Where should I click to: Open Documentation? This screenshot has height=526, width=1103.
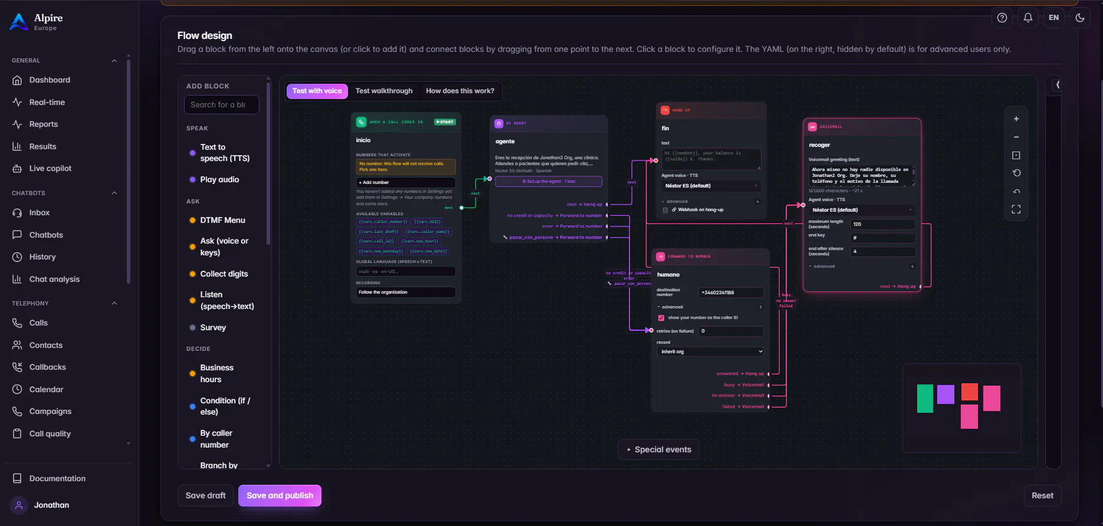(57, 478)
